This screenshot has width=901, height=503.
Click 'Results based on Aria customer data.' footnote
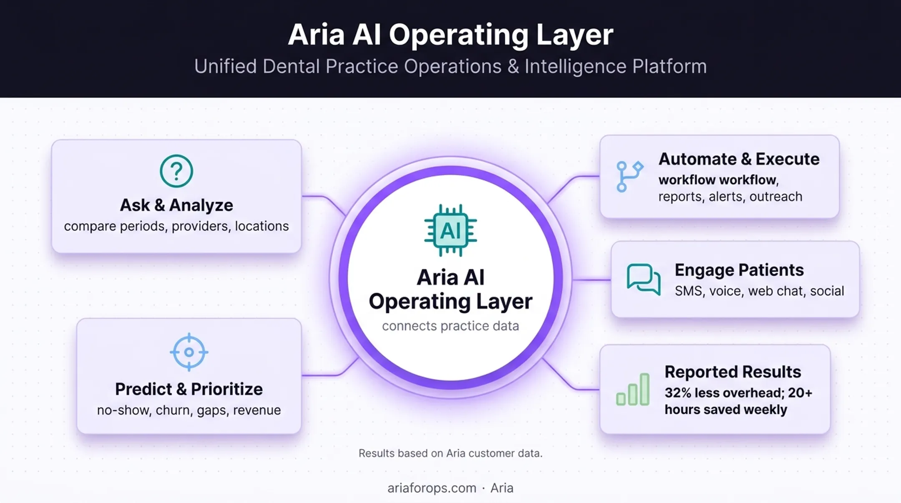(450, 453)
